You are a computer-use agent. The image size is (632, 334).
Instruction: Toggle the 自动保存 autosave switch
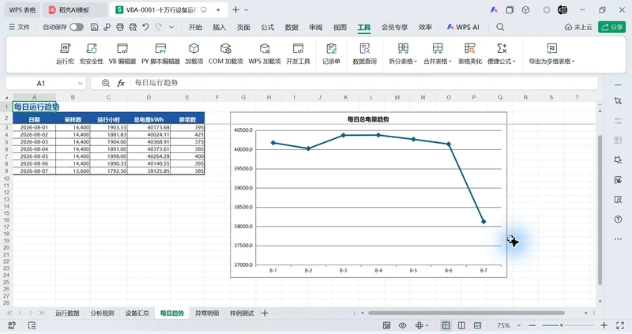click(x=76, y=27)
